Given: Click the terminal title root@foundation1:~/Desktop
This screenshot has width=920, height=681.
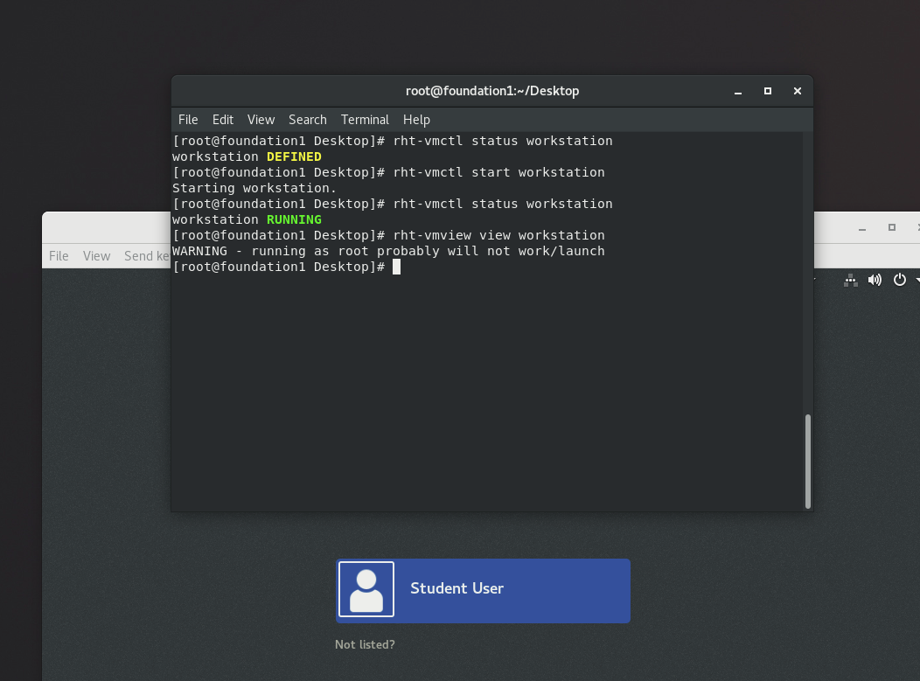Looking at the screenshot, I should [x=492, y=91].
